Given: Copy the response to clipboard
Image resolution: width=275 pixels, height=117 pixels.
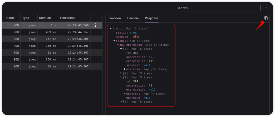Looking at the screenshot, I should point(266,18).
